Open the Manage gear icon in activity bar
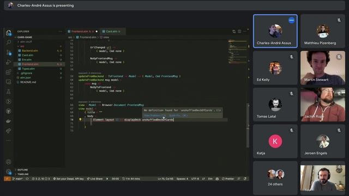The width and height of the screenshot is (349, 196). 9,172
